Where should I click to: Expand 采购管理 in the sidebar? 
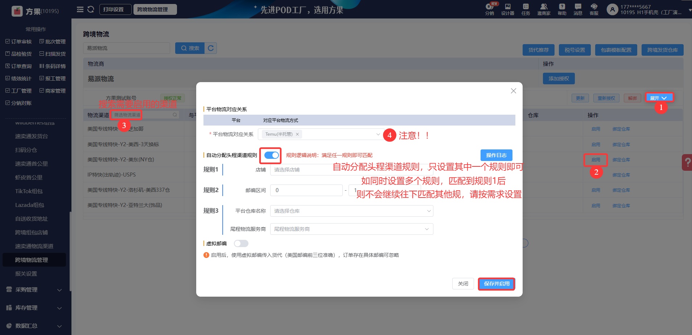coord(34,290)
